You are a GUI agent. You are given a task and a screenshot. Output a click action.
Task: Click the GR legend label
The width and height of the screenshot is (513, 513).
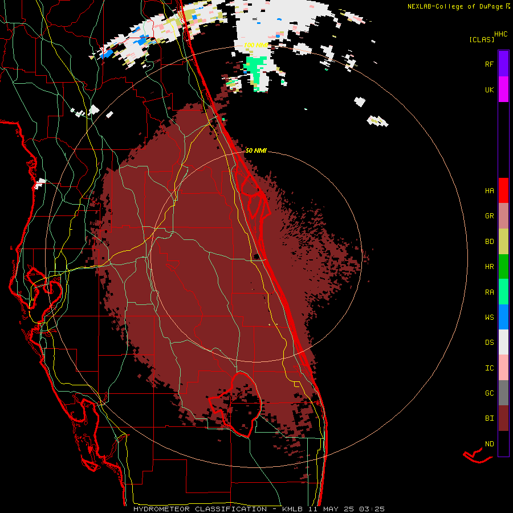click(x=489, y=216)
